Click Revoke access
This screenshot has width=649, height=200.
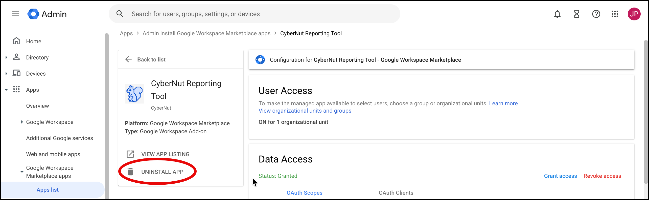point(602,176)
